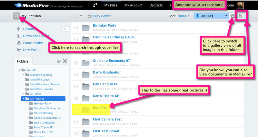This screenshot has height=137, width=258.
Task: Open the Birthday Party folder link in the list
Action: (104, 25)
